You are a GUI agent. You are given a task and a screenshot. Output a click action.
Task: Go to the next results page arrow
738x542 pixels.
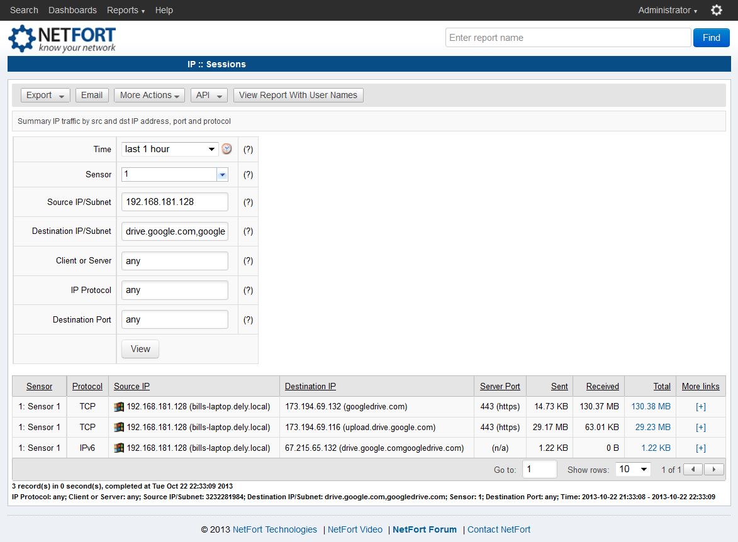pos(714,469)
